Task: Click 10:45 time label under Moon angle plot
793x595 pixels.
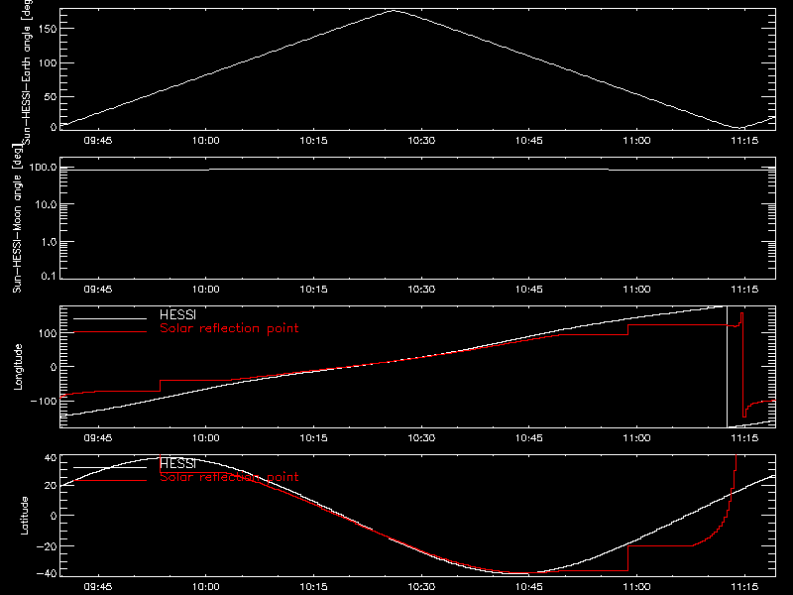Action: click(529, 289)
